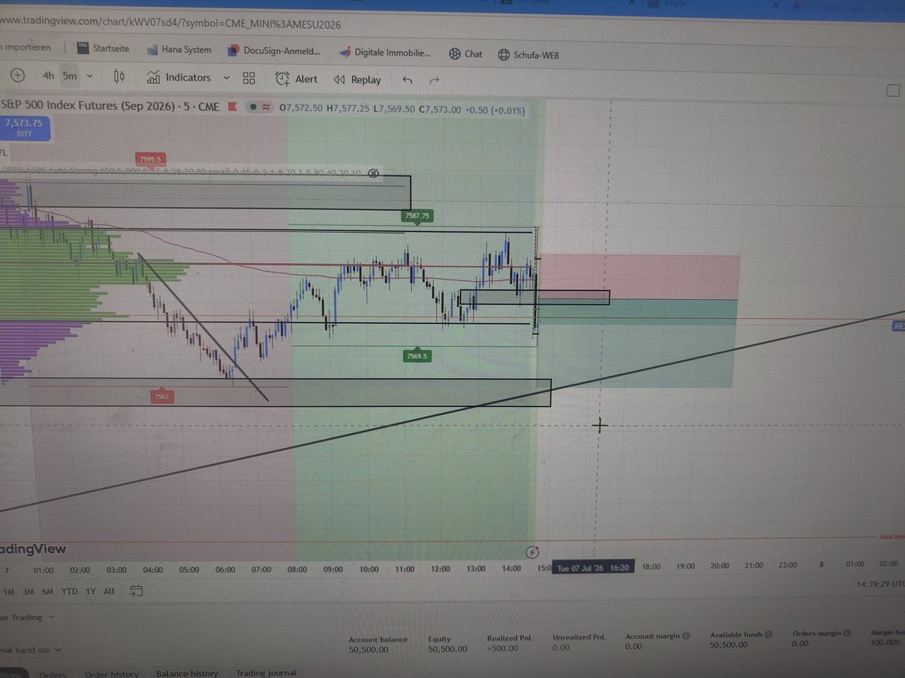Click the plus compare symbol icon

[x=17, y=75]
